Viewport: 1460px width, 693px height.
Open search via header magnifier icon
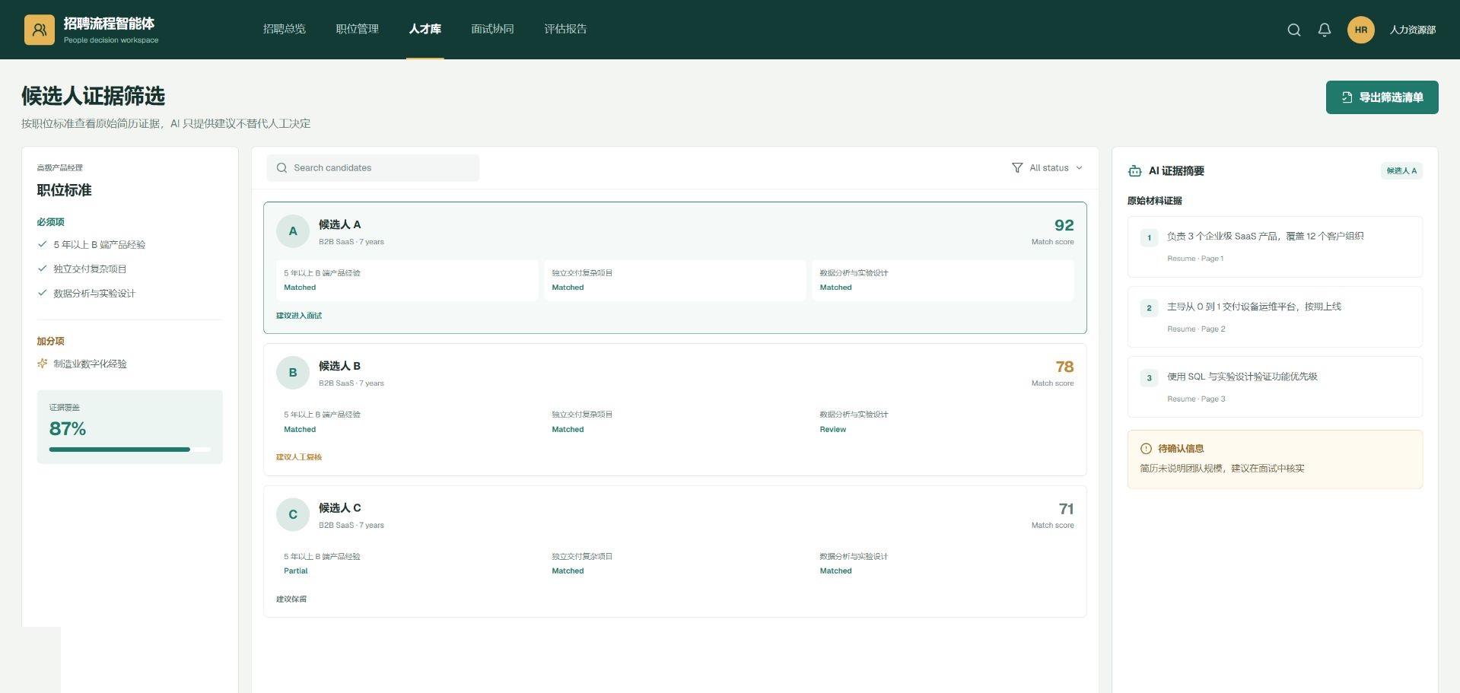[x=1294, y=30]
